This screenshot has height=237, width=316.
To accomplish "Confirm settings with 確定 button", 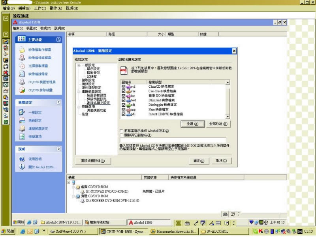I will (x=199, y=161).
